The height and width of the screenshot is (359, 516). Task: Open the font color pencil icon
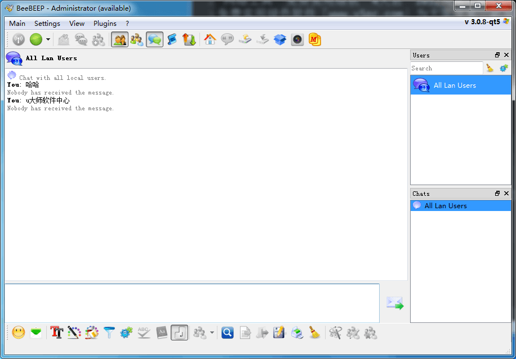tap(74, 333)
